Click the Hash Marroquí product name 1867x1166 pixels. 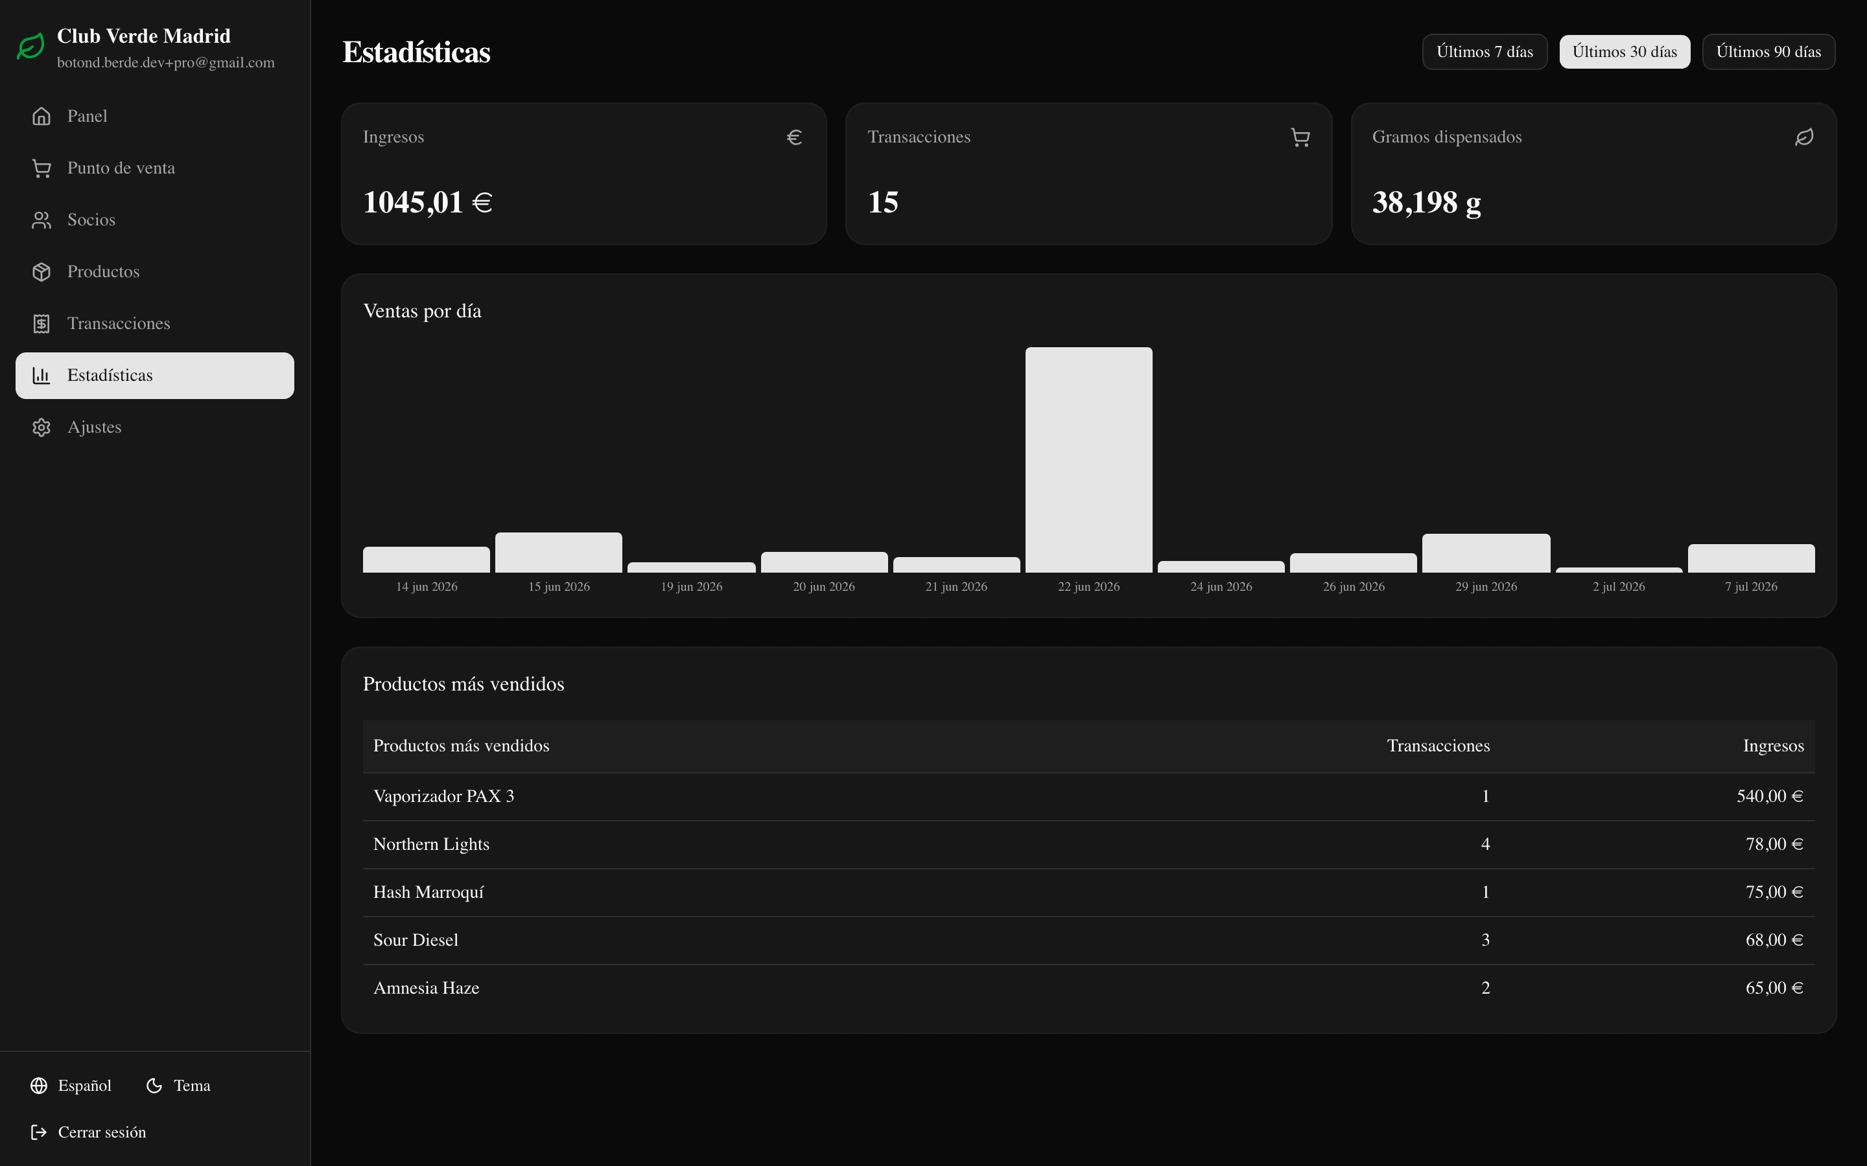[x=428, y=891]
